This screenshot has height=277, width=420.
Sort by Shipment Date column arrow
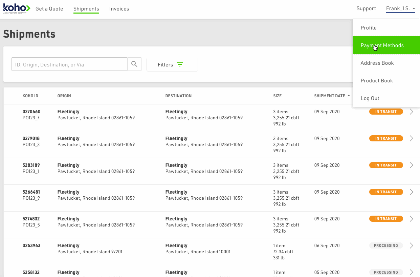click(349, 96)
